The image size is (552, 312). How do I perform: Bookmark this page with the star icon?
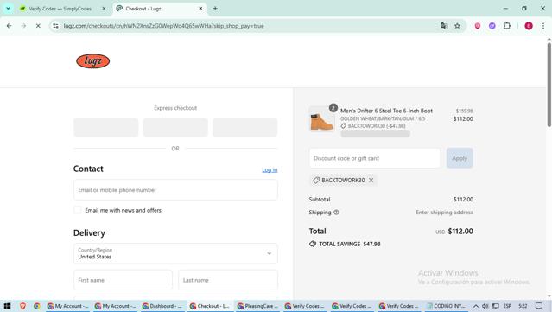pos(457,26)
